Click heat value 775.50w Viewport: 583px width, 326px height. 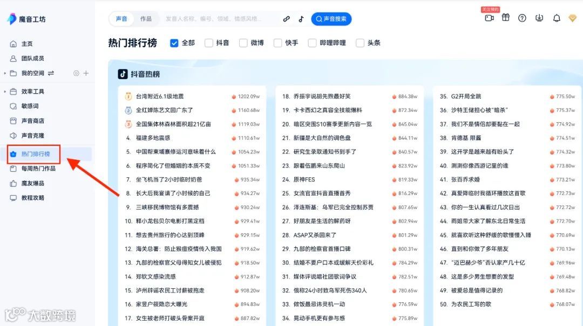click(565, 96)
